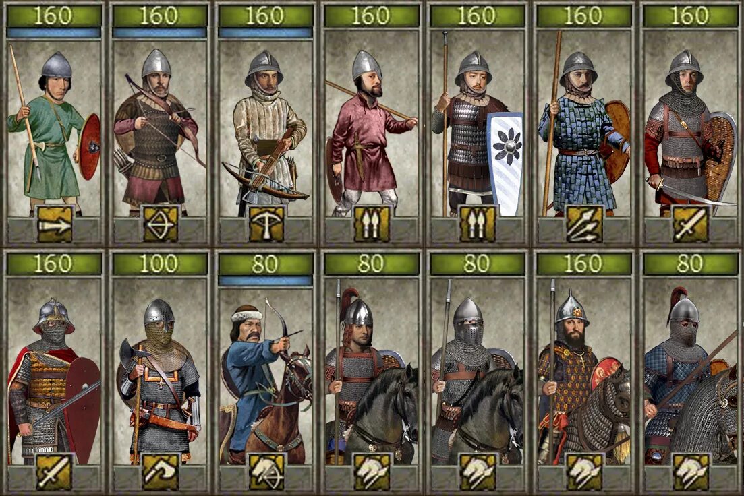Click the javelin icon under the green-tunic skirmisher
Viewport: 744px width, 496px height.
click(x=55, y=223)
